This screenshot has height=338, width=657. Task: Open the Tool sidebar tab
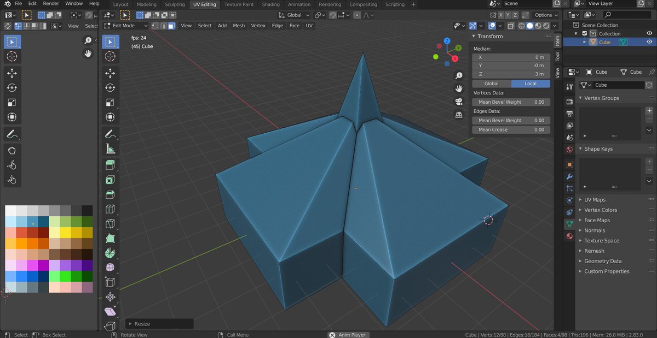tap(557, 56)
